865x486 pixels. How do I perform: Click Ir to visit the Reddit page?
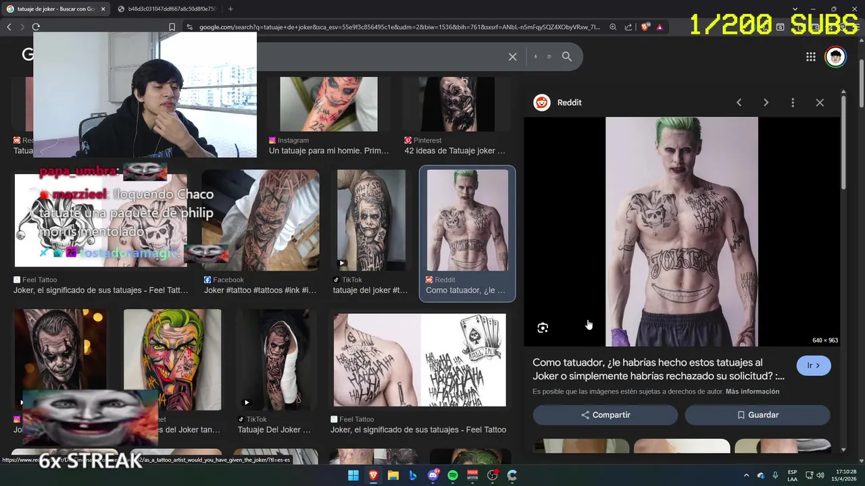click(x=814, y=365)
